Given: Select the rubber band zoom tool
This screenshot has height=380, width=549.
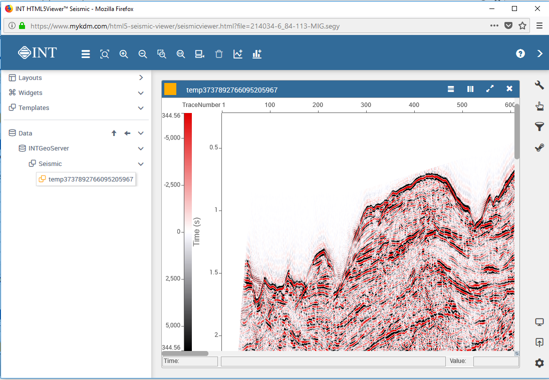Looking at the screenshot, I should point(161,54).
